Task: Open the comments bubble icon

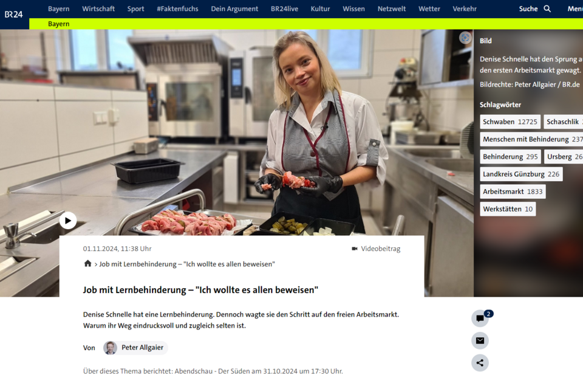Action: pyautogui.click(x=480, y=318)
